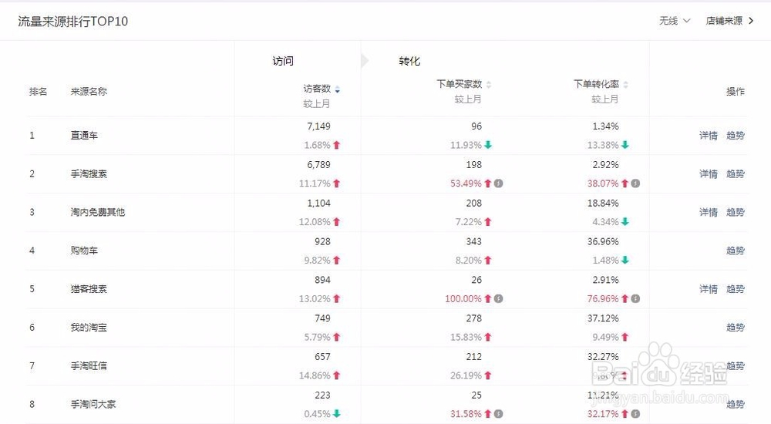Click info icon beside 53.49% in 手淘搜索
Screen dimensions: 771x424
point(499,183)
